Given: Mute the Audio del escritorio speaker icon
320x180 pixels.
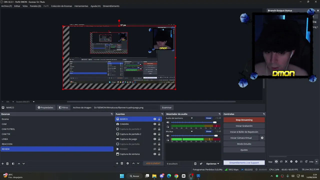Looking at the screenshot, I should (x=168, y=122).
